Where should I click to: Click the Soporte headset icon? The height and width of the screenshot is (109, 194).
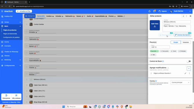(160, 11)
